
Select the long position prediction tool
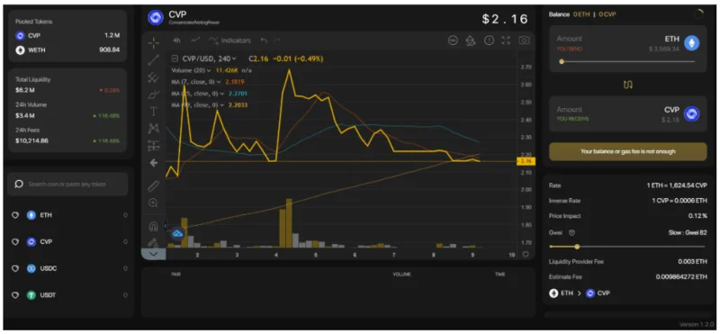(x=154, y=146)
